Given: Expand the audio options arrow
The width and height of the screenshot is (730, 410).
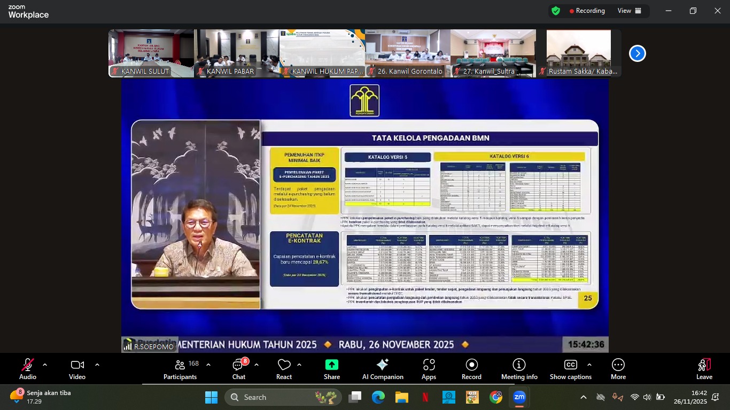Looking at the screenshot, I should pyautogui.click(x=45, y=365).
